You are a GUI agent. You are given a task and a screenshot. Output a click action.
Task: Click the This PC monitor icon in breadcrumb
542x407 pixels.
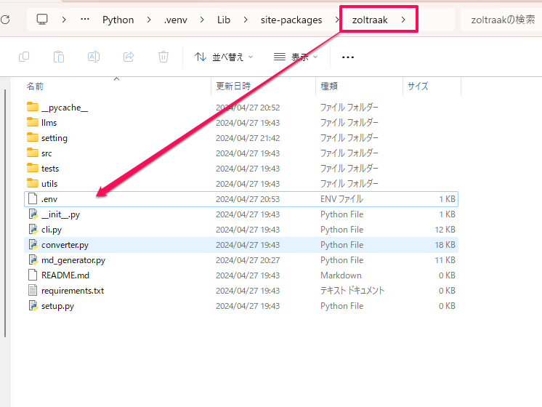point(42,20)
